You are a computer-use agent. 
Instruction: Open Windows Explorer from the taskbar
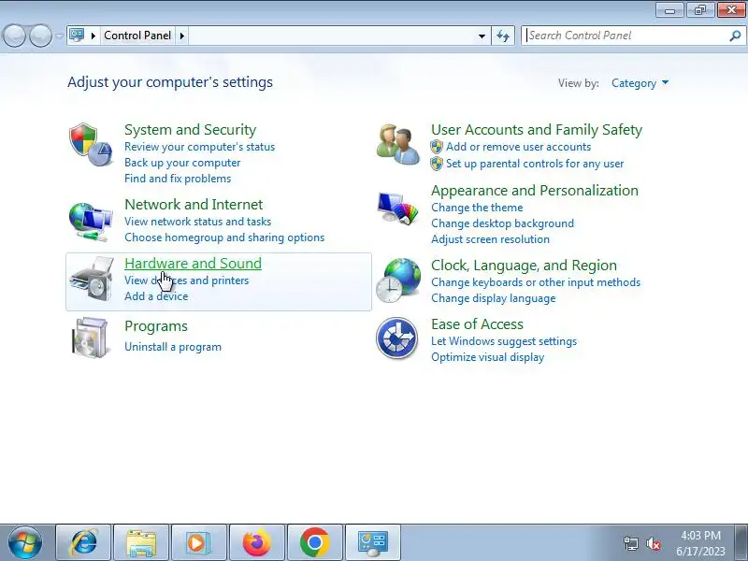coord(141,542)
